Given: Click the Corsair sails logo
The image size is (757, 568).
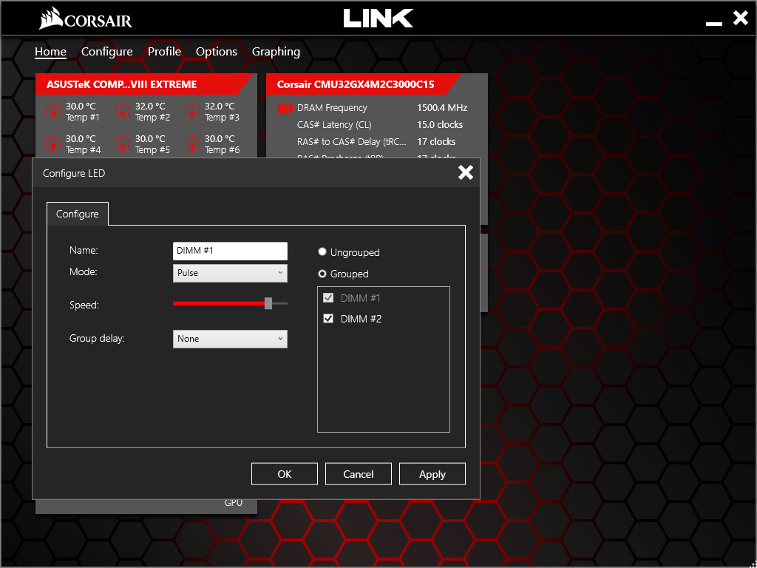Looking at the screenshot, I should (51, 19).
